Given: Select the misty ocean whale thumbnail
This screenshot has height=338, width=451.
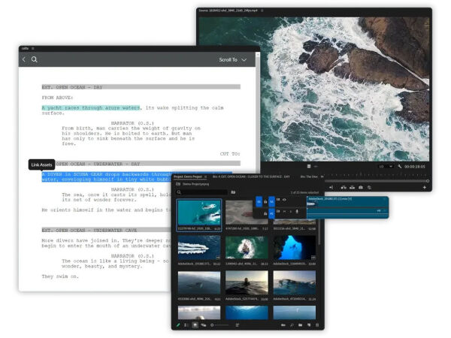Looking at the screenshot, I should click(199, 283).
